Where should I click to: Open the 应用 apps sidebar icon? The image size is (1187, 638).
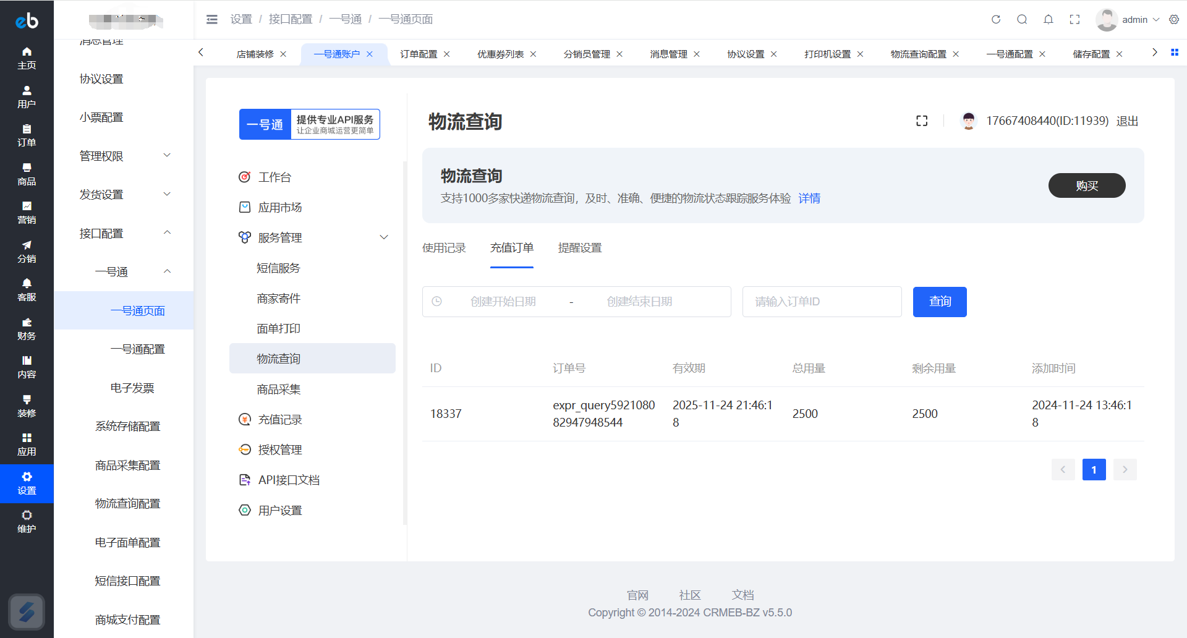(x=27, y=444)
